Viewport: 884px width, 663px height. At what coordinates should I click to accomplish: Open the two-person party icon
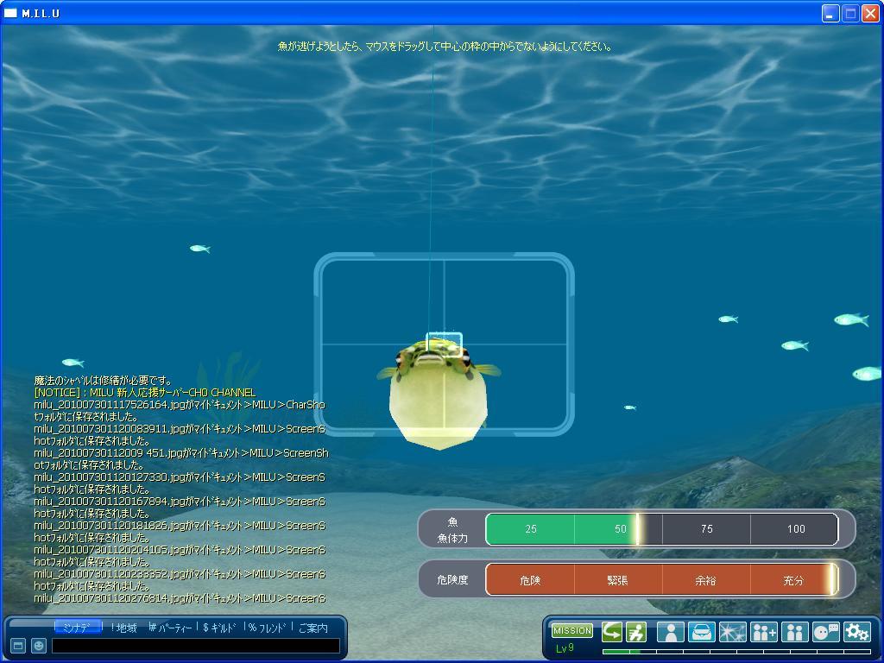tap(794, 632)
